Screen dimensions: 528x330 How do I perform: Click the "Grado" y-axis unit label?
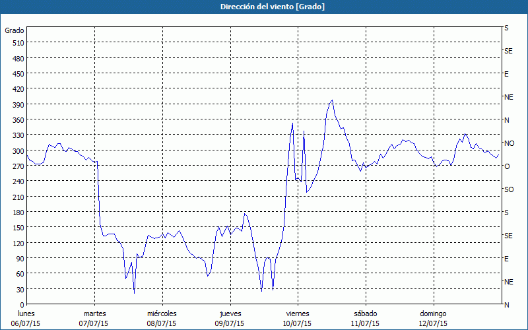(x=15, y=30)
